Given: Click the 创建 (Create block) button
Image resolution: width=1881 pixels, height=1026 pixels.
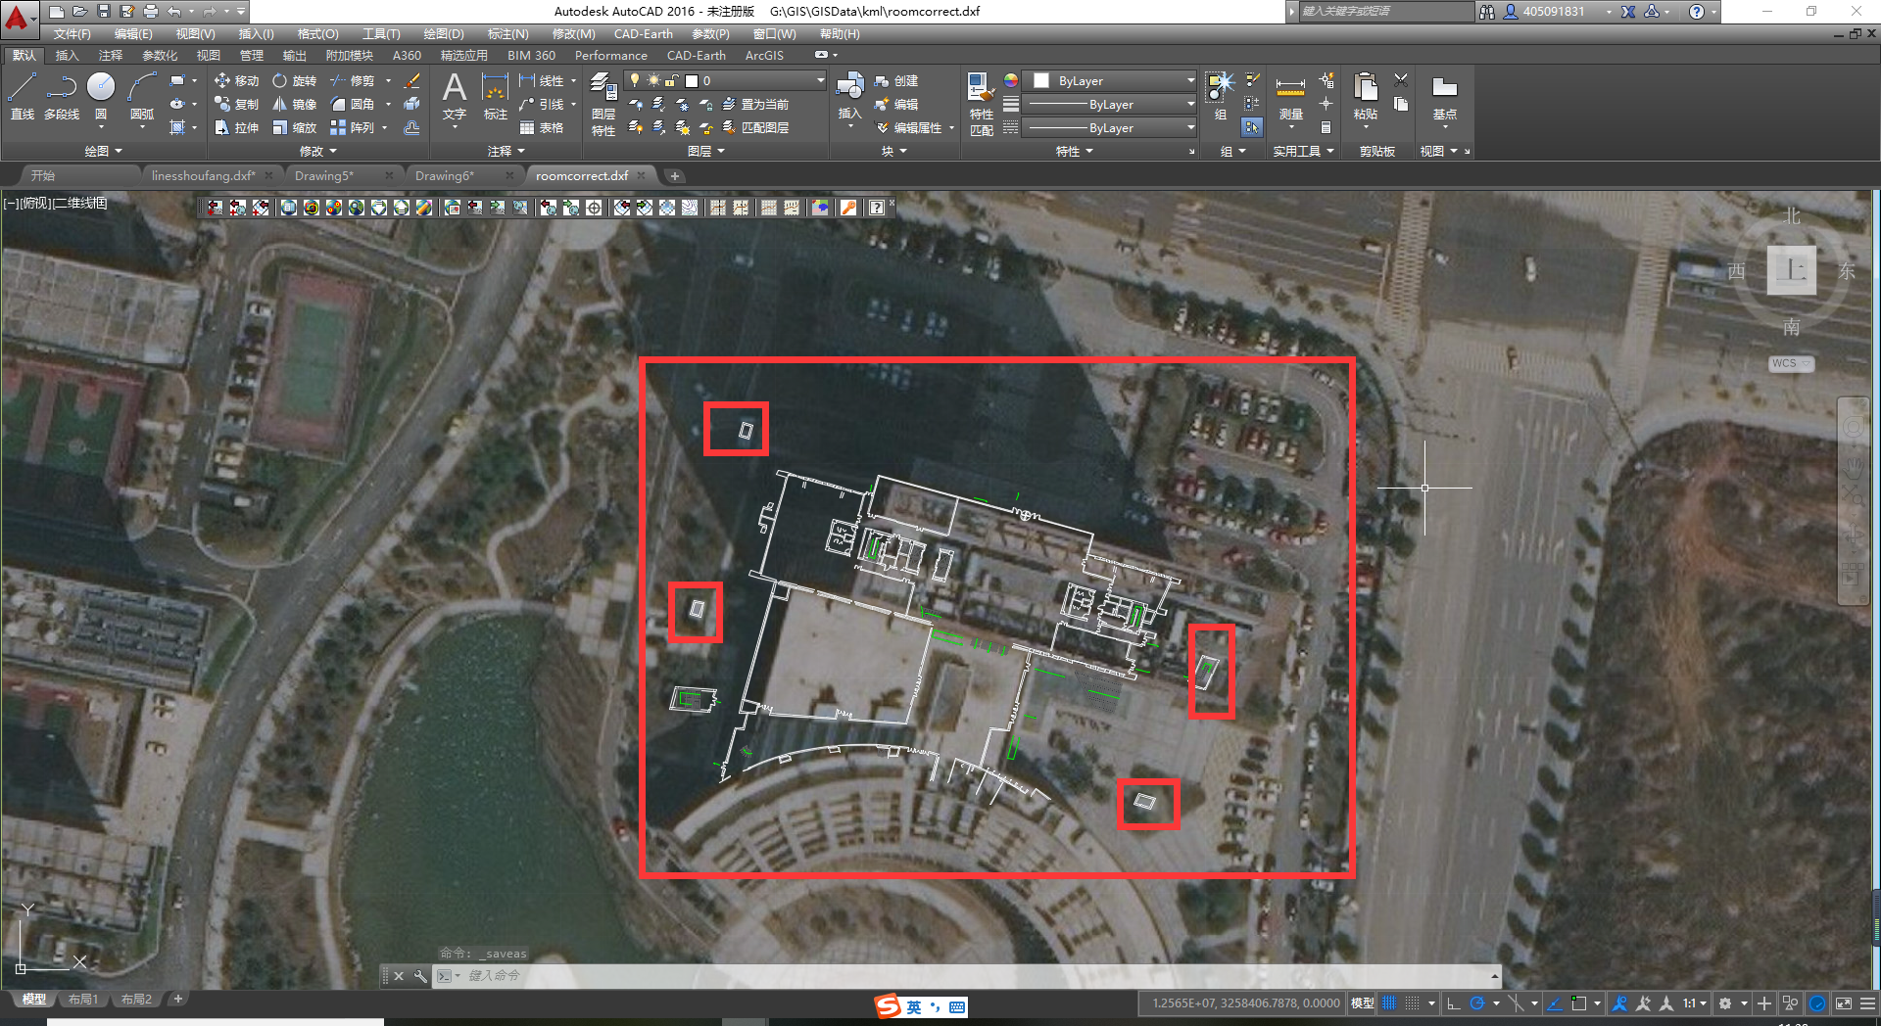Looking at the screenshot, I should click(896, 80).
